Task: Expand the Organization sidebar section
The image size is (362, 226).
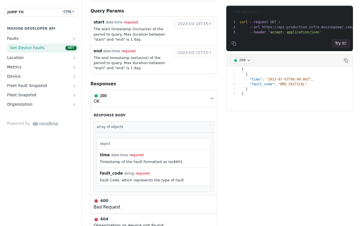Action: click(74, 105)
